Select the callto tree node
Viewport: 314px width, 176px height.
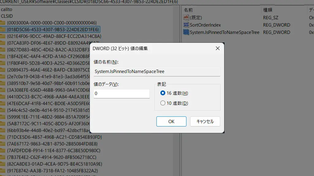[7, 9]
